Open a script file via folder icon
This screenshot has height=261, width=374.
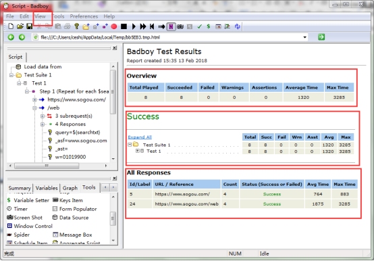coord(20,26)
